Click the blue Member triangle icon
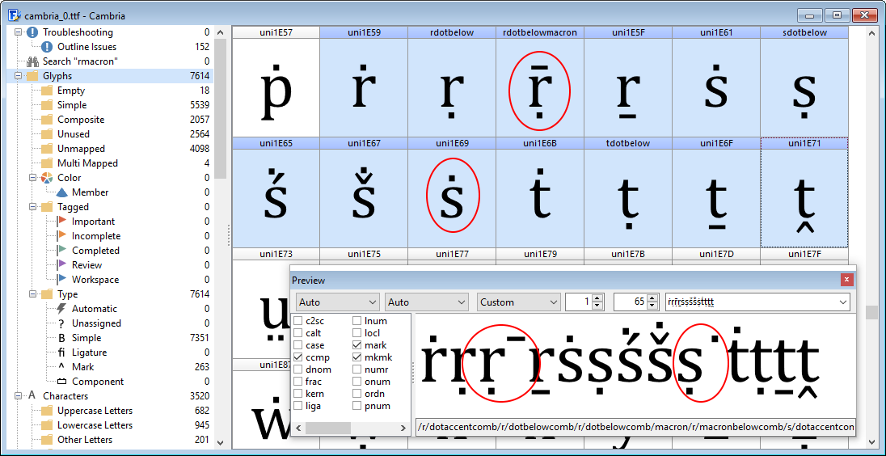The image size is (886, 456). coord(61,192)
